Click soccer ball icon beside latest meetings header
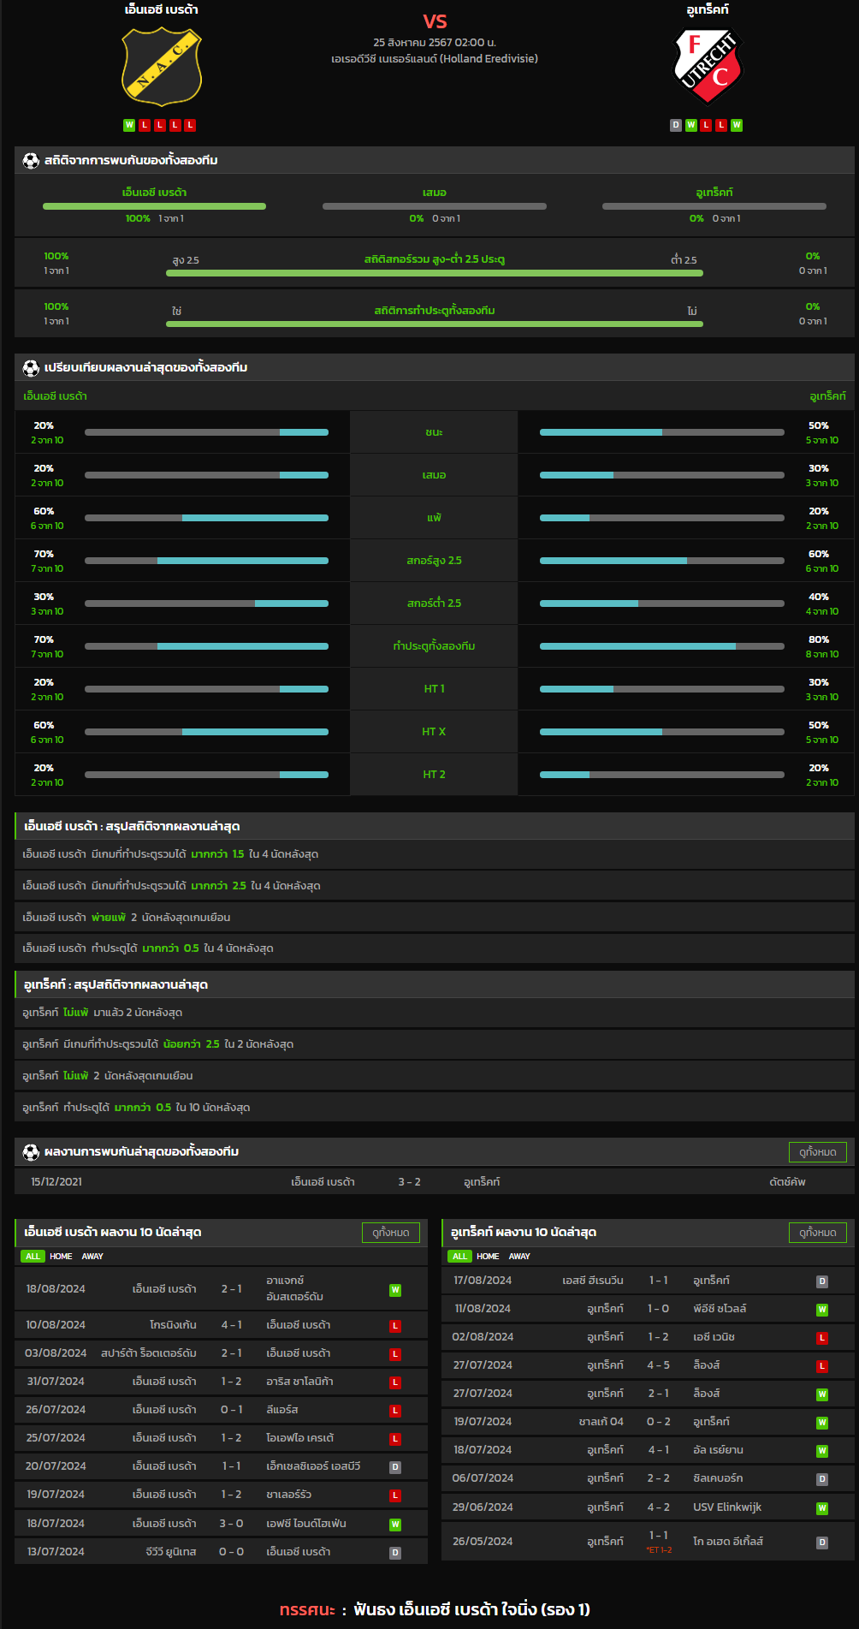Image resolution: width=859 pixels, height=1629 pixels. 31,1152
